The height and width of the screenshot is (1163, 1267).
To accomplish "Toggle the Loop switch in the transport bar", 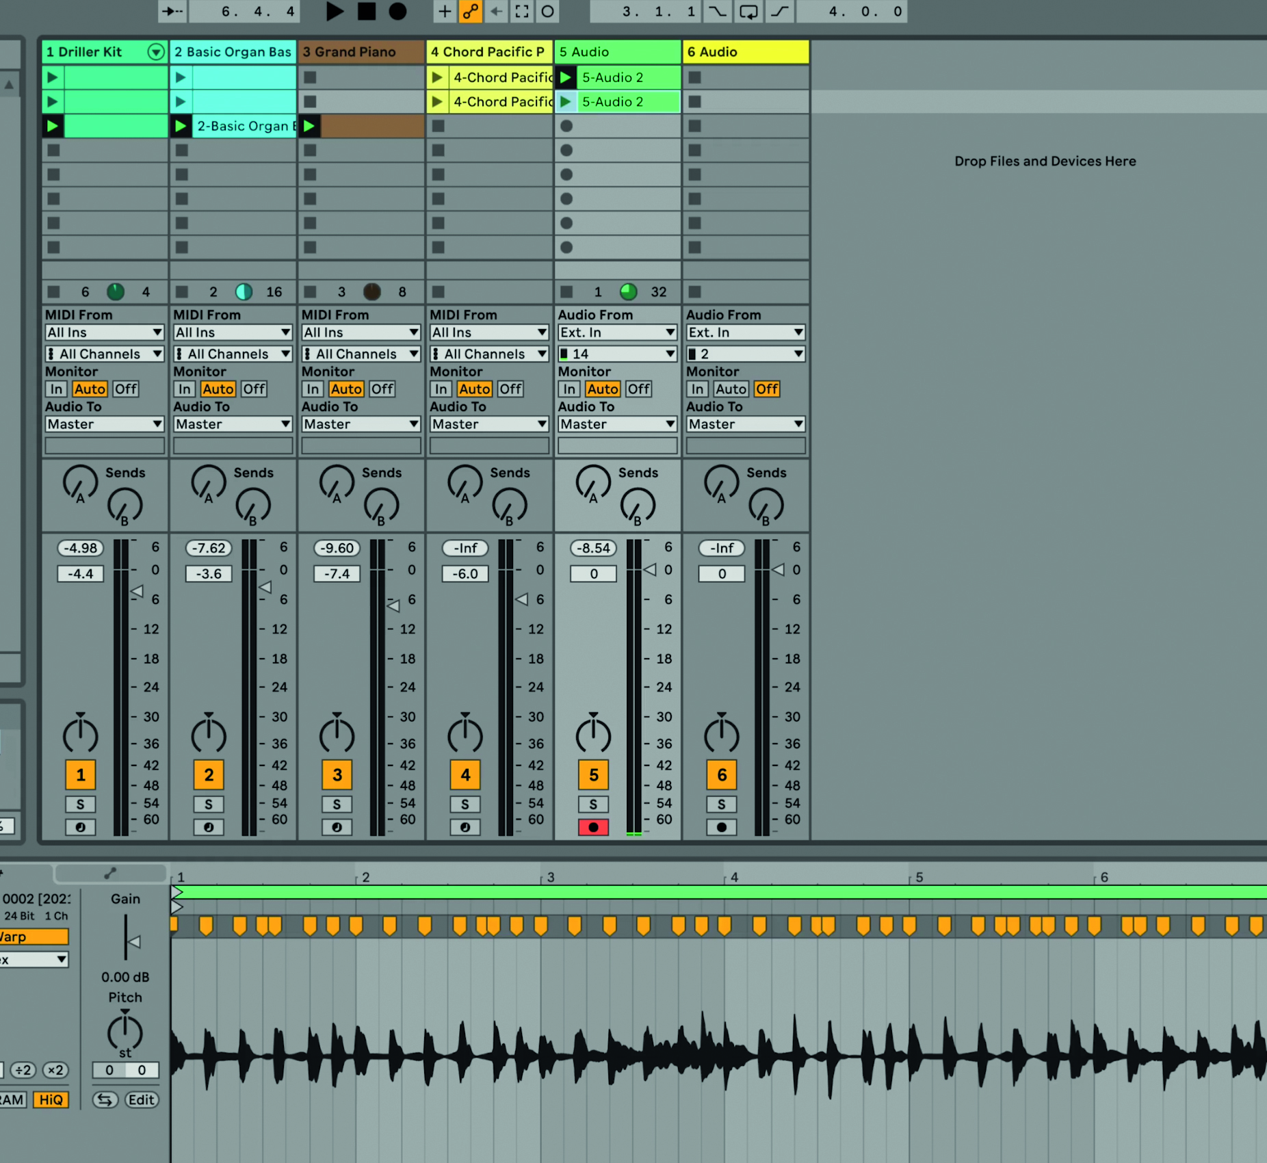I will click(x=748, y=11).
